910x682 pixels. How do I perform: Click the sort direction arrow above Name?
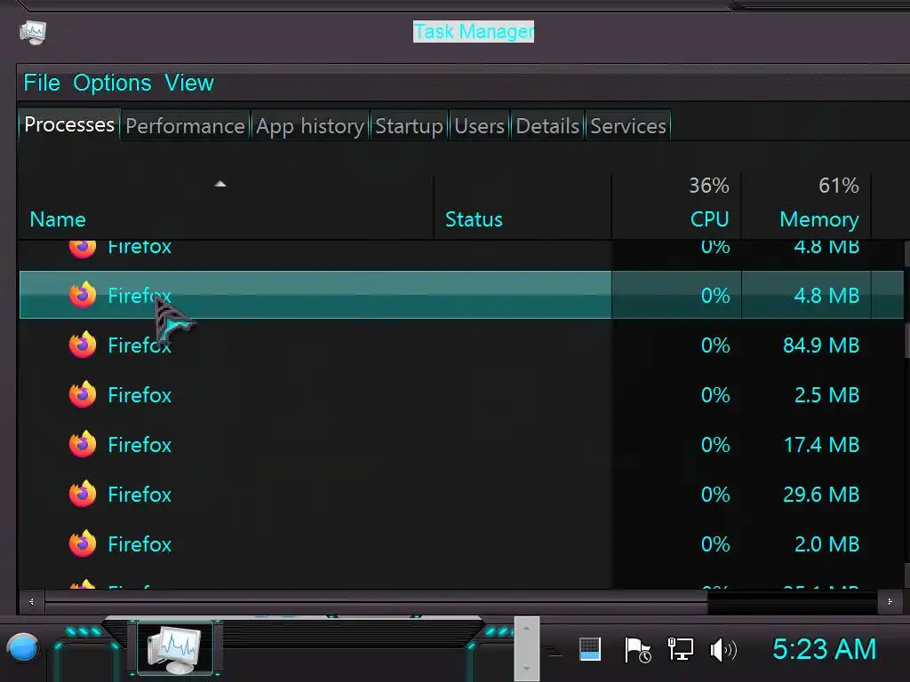tap(220, 184)
